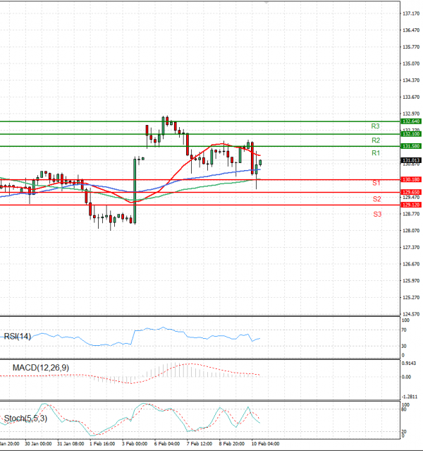
Task: Click the 136.470 price axis value
Action: (x=411, y=30)
